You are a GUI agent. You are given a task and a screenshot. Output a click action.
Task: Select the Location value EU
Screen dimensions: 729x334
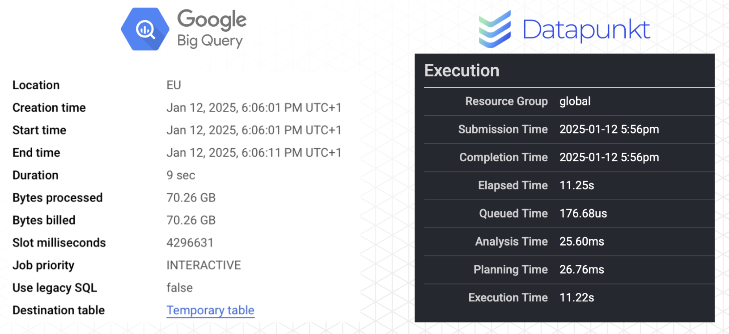(x=174, y=85)
